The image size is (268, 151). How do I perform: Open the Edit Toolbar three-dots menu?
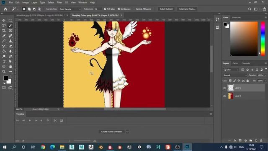(10, 72)
